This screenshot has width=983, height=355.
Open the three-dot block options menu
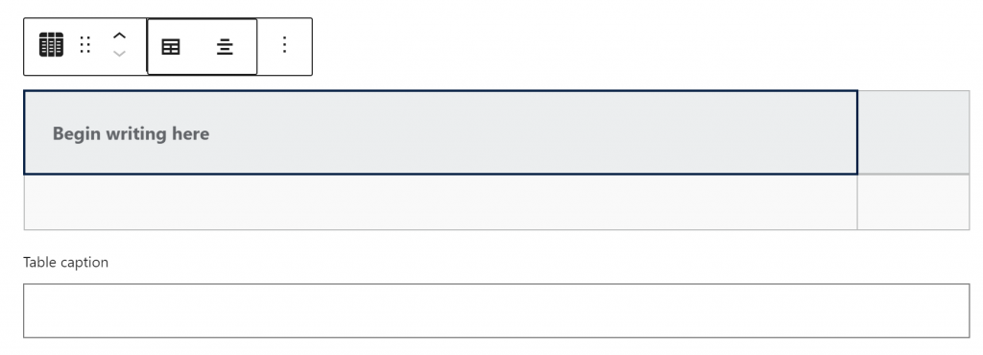pyautogui.click(x=284, y=44)
